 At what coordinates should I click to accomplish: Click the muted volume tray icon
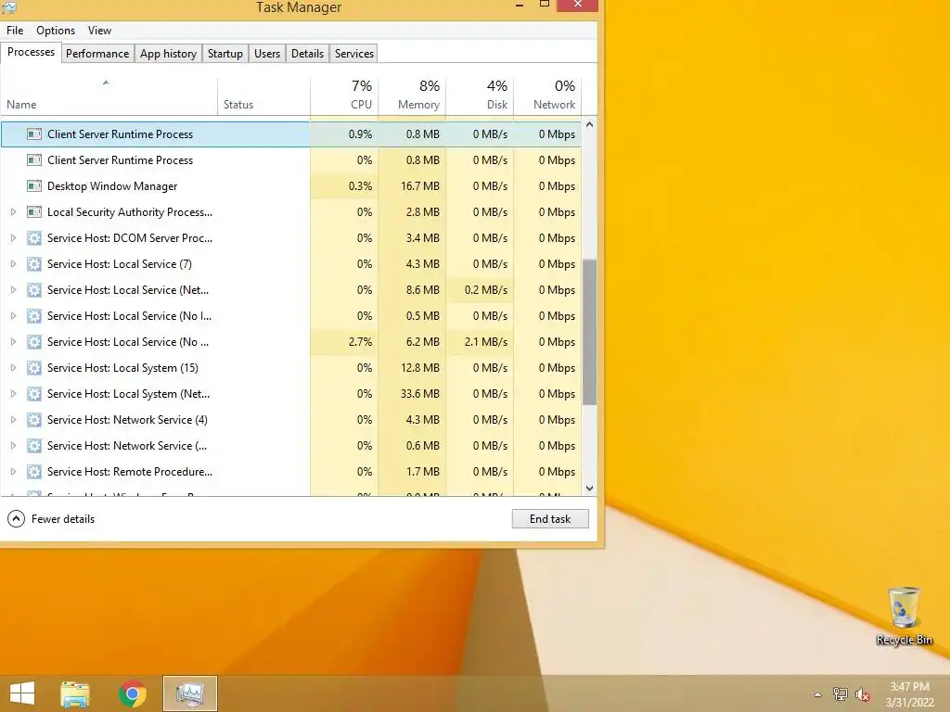(863, 694)
